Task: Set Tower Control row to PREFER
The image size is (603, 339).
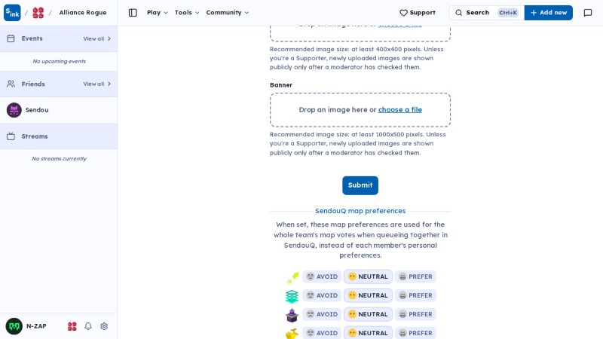Action: [x=415, y=314]
